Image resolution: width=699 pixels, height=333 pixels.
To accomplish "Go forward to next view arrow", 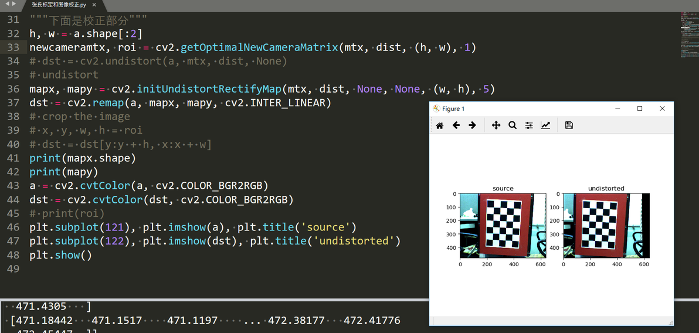I will tap(472, 125).
